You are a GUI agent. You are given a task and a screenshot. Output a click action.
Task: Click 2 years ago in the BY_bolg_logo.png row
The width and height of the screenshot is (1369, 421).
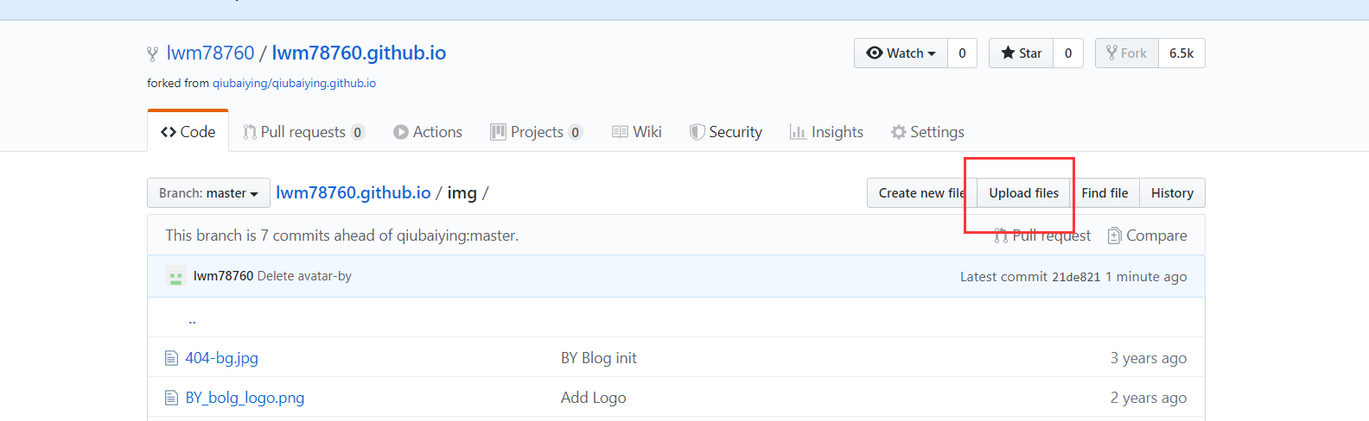click(1149, 398)
